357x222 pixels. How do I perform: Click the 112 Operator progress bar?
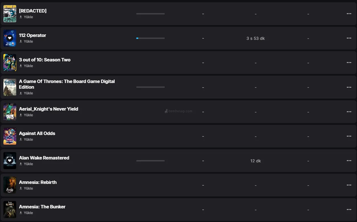[x=150, y=38]
